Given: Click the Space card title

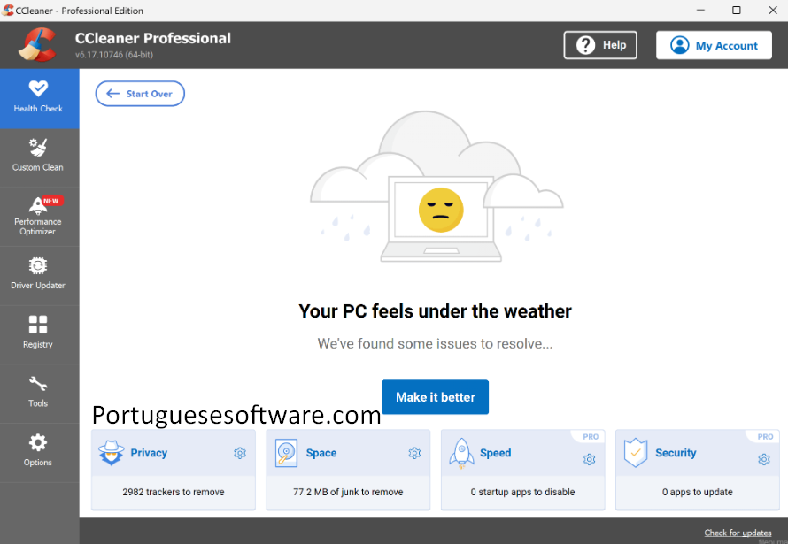Looking at the screenshot, I should pyautogui.click(x=321, y=453).
